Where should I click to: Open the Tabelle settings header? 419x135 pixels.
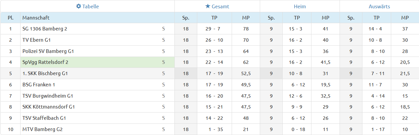(87, 6)
